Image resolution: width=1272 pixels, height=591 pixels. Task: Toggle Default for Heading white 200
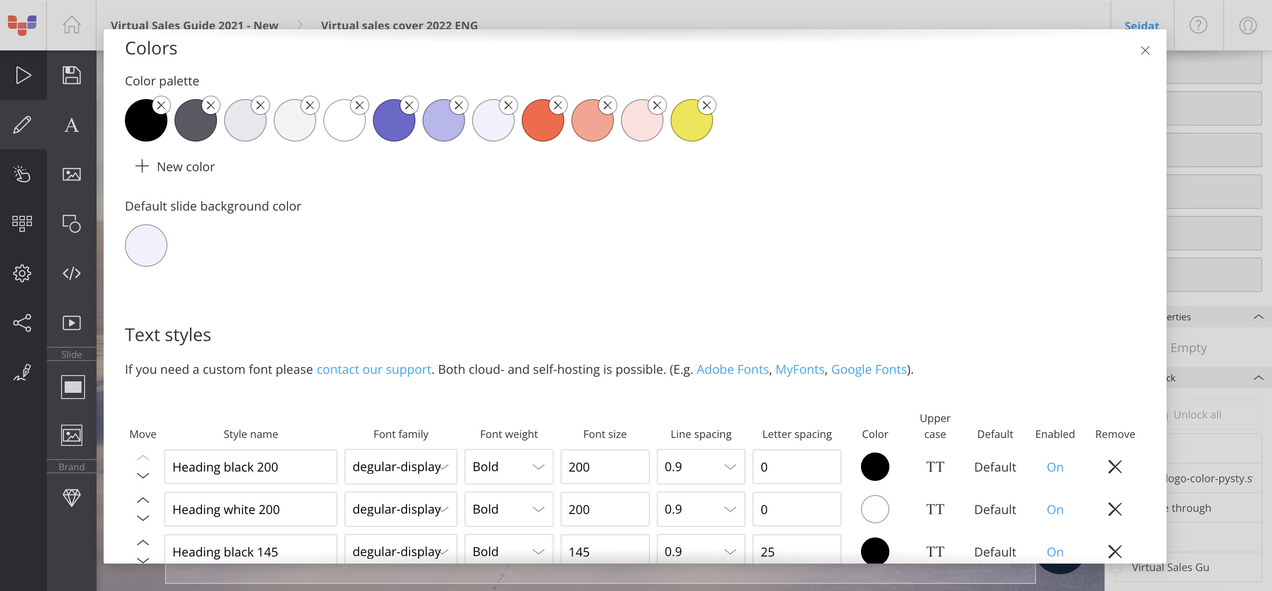[x=995, y=509]
